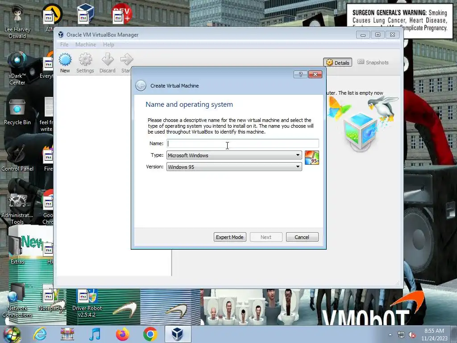Click the back arrow in Create Virtual Machine
This screenshot has width=457, height=343.
(141, 85)
